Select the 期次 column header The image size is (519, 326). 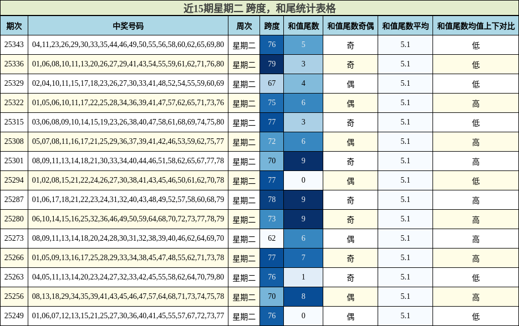(14, 24)
